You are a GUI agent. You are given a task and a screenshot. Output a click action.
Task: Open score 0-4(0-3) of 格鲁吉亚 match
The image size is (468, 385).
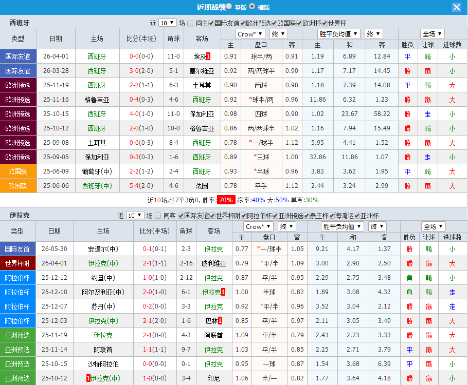coord(141,100)
